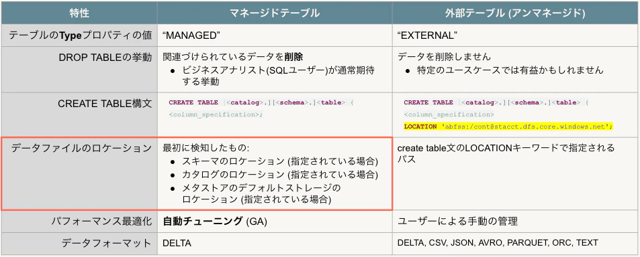Click the bullet '特定のユースケースでは有益かもしれません'
Image resolution: width=640 pixels, height=257 pixels.
coord(504,70)
